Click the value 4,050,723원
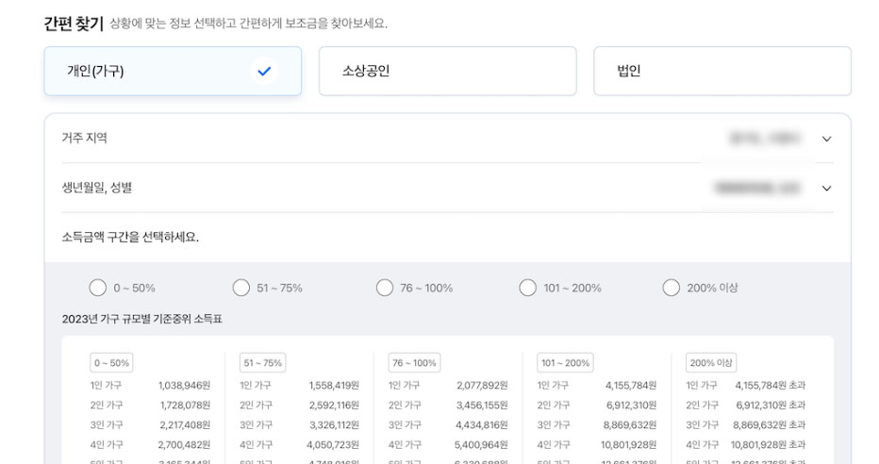This screenshot has width=879, height=464. pos(333,444)
